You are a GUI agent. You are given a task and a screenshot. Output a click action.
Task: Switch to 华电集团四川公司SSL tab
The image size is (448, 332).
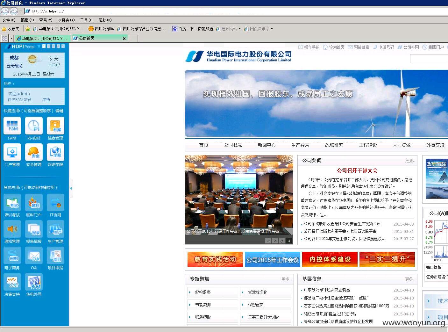(x=43, y=38)
